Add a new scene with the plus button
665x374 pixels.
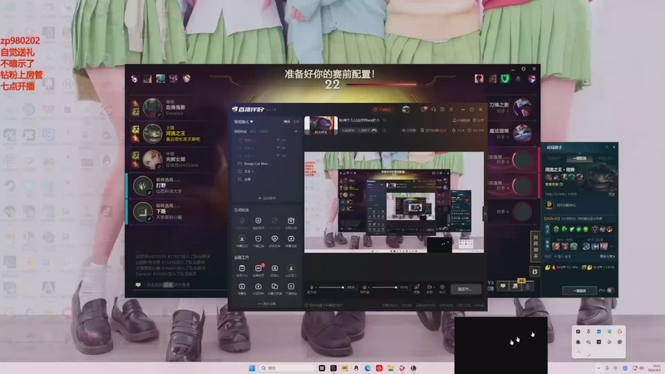[x=296, y=131]
